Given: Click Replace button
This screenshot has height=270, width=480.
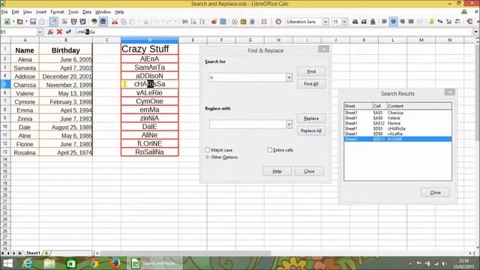Looking at the screenshot, I should [x=311, y=118].
